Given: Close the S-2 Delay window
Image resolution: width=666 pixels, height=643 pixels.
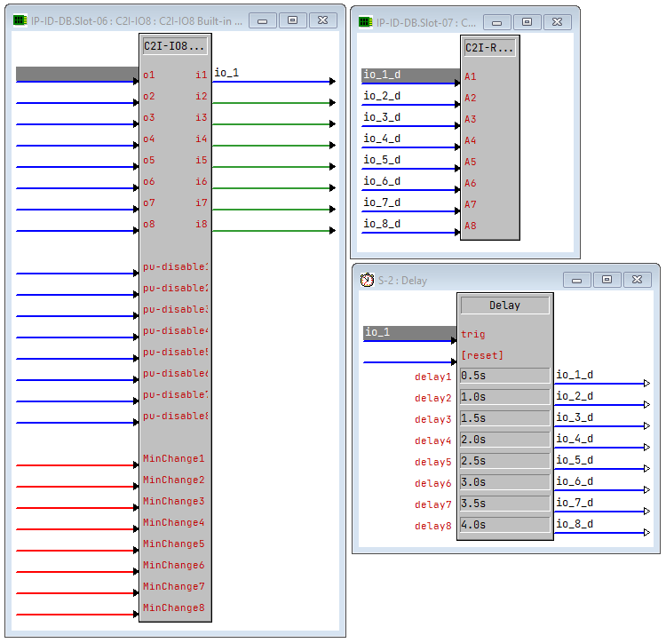Looking at the screenshot, I should (x=637, y=280).
